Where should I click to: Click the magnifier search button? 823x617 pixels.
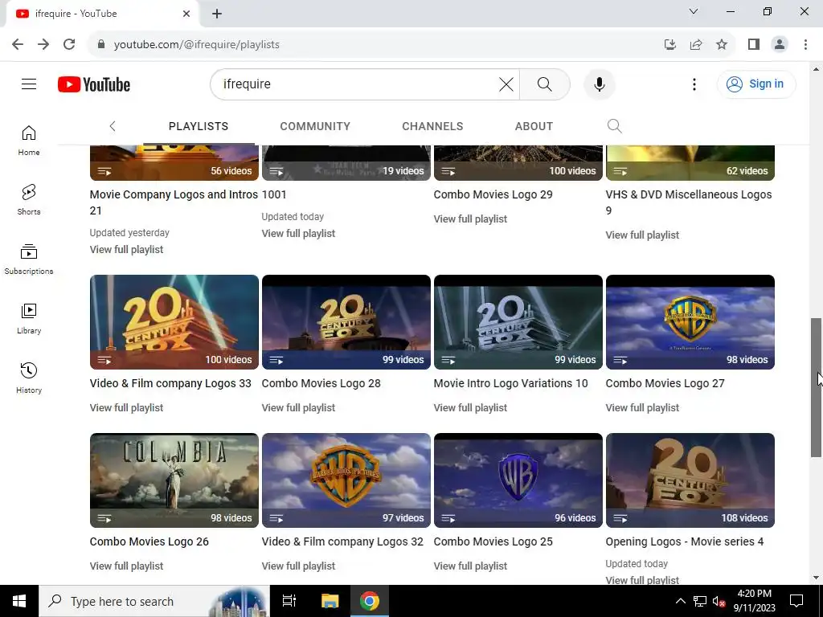[x=544, y=84]
